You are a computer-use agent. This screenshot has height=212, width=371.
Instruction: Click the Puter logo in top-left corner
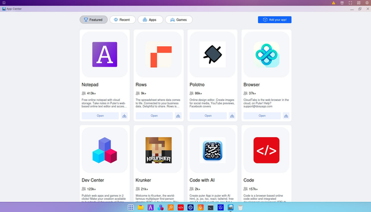point(4,3)
